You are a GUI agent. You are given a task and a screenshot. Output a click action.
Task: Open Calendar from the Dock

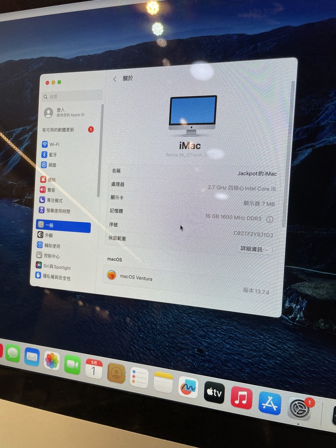pyautogui.click(x=94, y=369)
